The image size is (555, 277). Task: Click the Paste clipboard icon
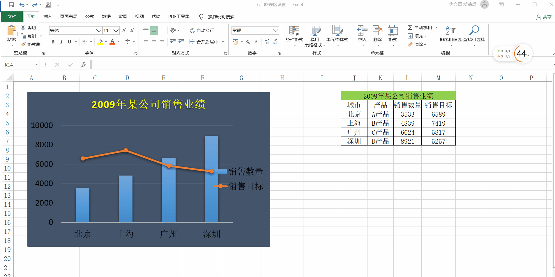[12, 30]
